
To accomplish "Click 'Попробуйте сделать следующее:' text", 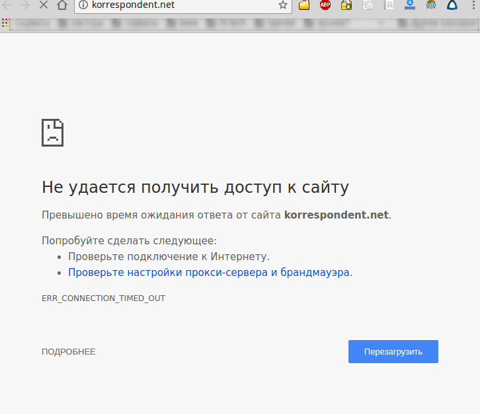I will [129, 240].
